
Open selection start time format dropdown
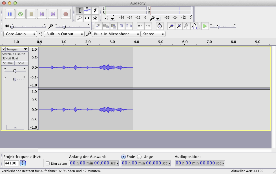click(117, 163)
